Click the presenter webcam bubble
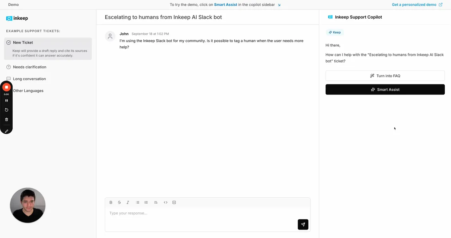This screenshot has height=238, width=451. (x=28, y=205)
